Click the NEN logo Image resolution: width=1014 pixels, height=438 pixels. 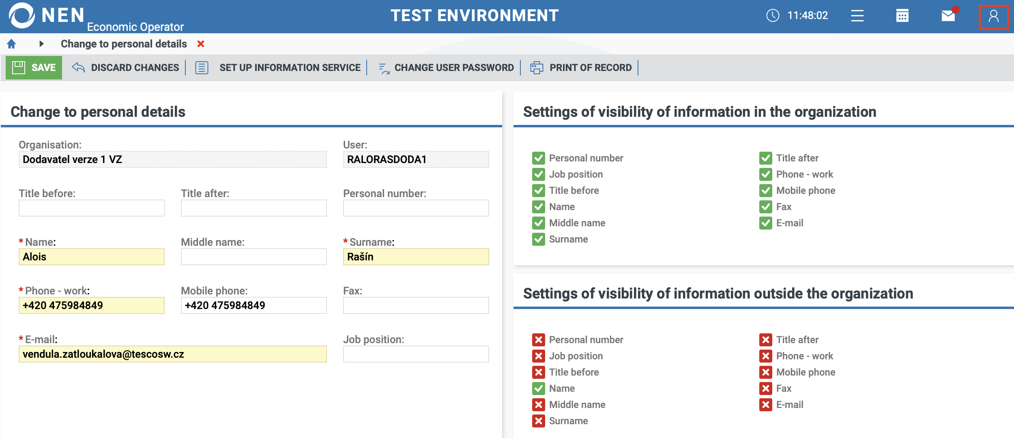[x=47, y=16]
